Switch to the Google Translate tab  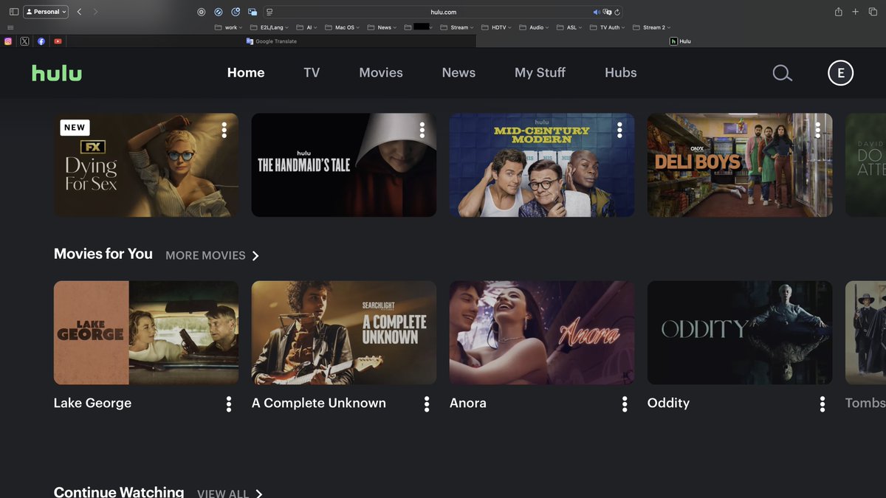(x=271, y=41)
